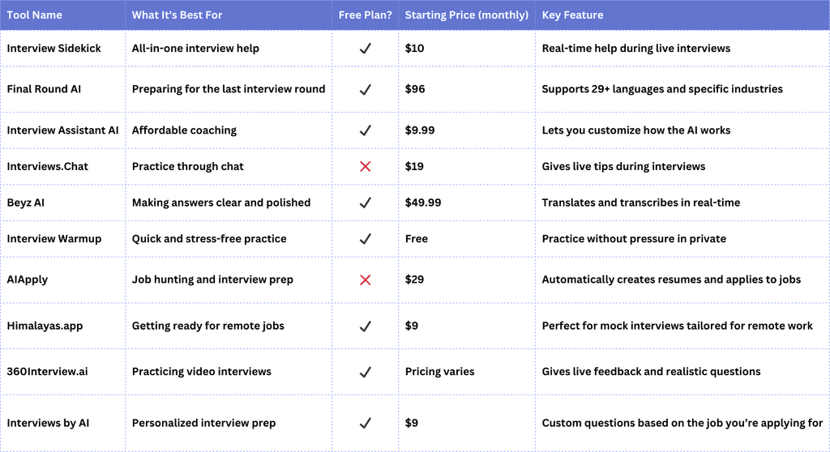
Task: Click the Himalayas.app tool name
Action: click(x=45, y=326)
